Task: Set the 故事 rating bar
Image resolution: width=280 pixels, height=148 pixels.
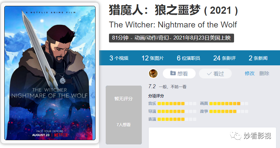Action: [228, 111]
